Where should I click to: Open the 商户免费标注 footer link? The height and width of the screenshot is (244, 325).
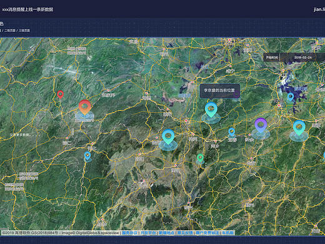point(207,233)
